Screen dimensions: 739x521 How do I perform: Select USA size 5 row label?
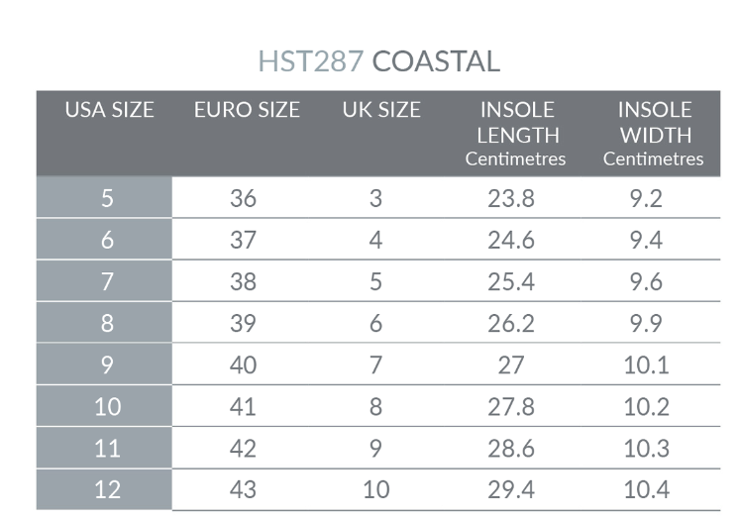(107, 198)
